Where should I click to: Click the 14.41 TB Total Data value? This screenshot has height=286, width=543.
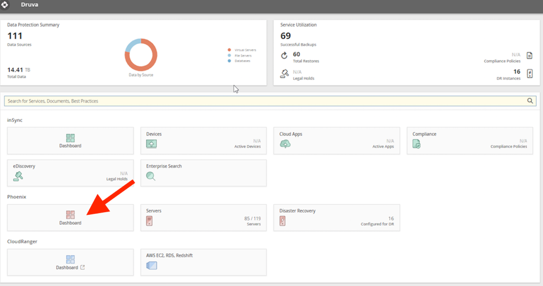(19, 70)
